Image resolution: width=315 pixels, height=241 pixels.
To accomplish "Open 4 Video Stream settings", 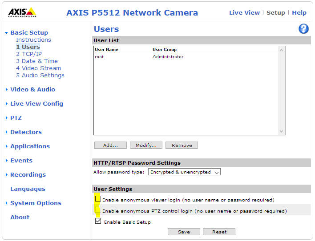I will click(39, 68).
